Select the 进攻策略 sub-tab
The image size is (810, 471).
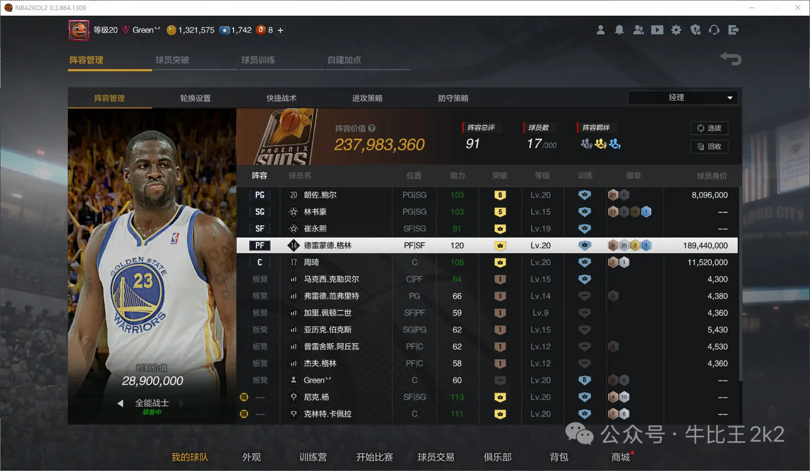coord(367,98)
